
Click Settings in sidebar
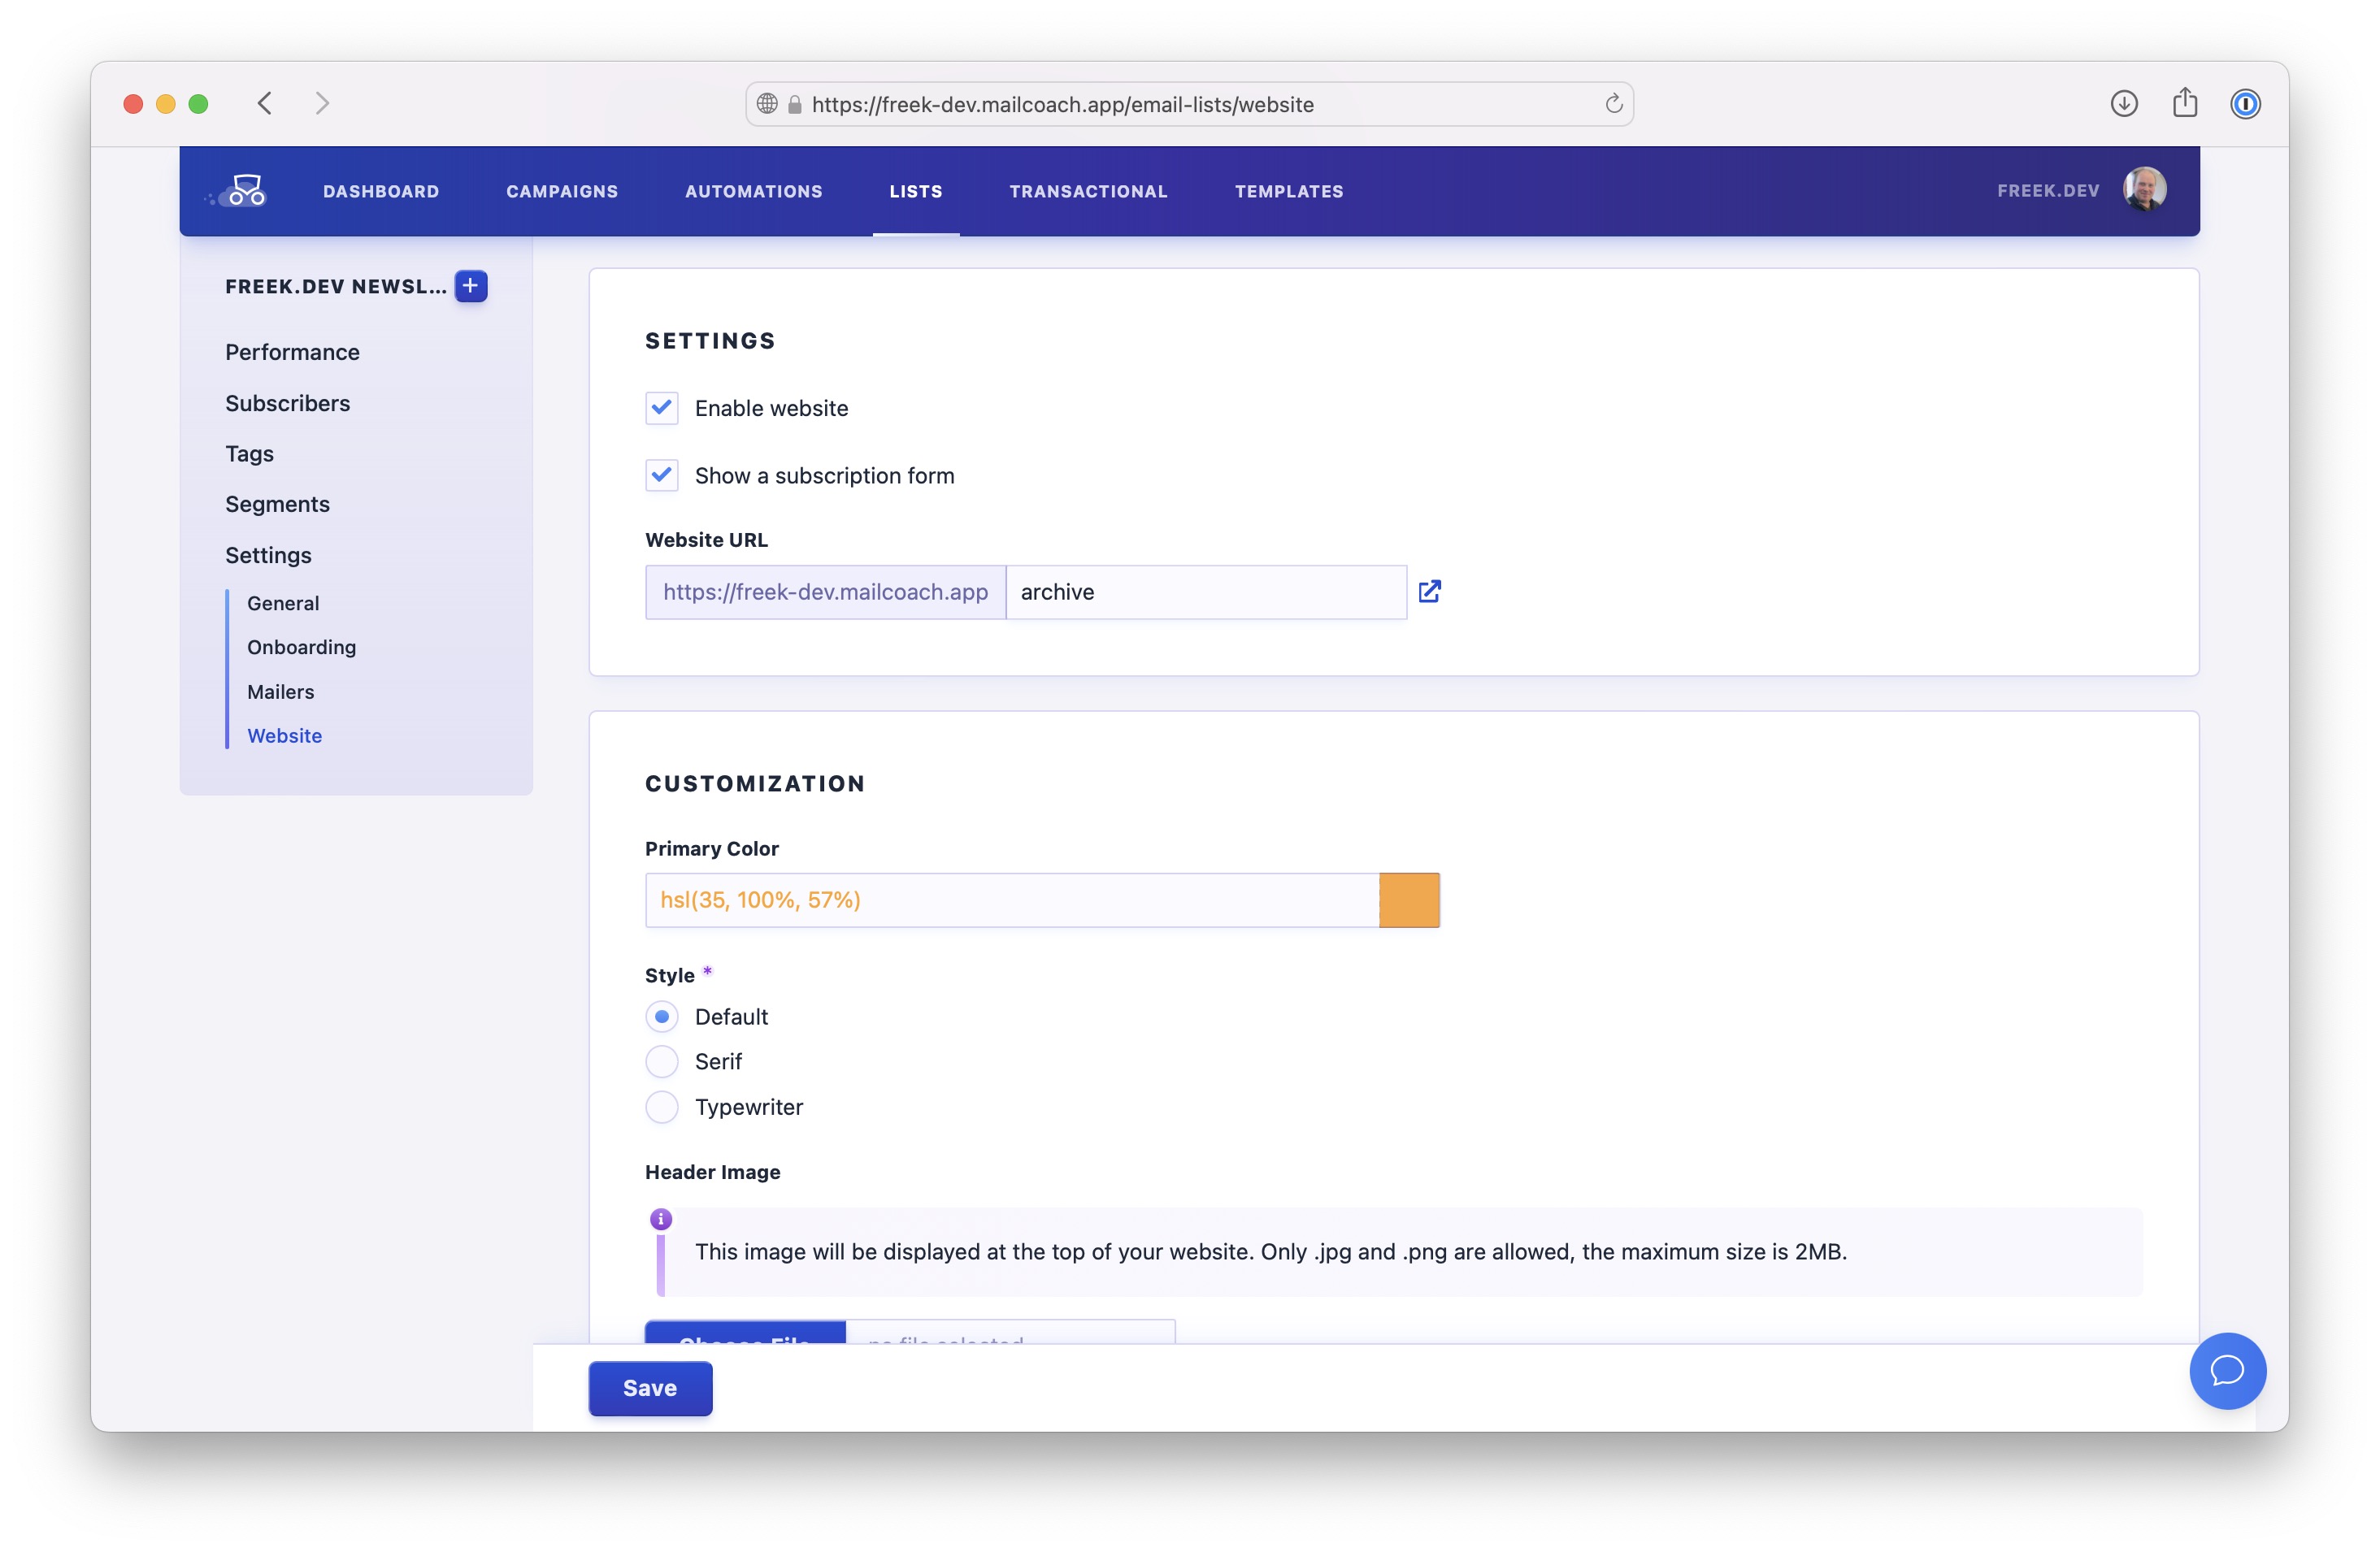coord(268,555)
